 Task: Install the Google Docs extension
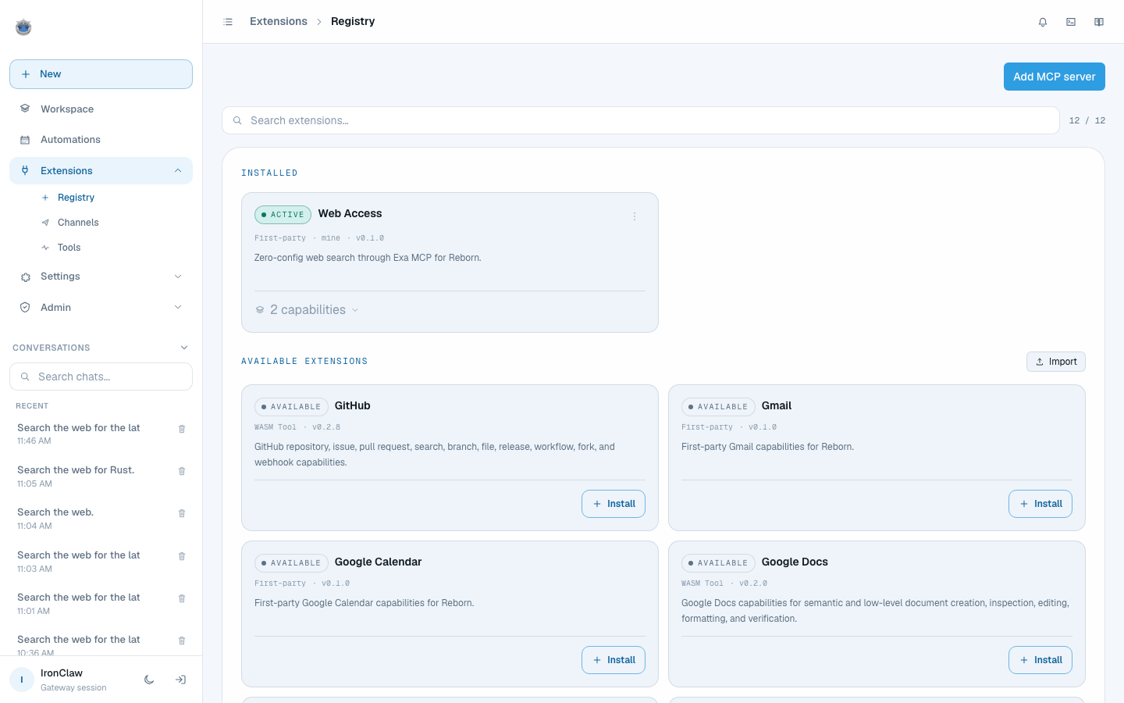(x=1040, y=660)
